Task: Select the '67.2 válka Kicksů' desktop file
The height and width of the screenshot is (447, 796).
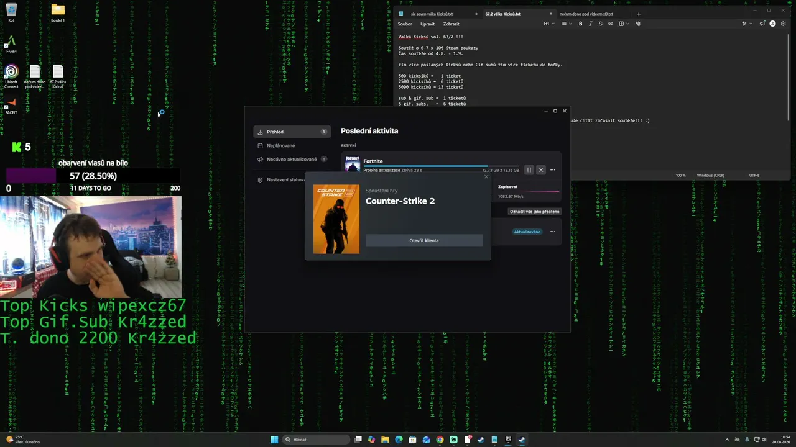Action: (58, 77)
